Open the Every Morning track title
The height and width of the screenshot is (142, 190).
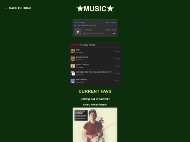point(82,80)
